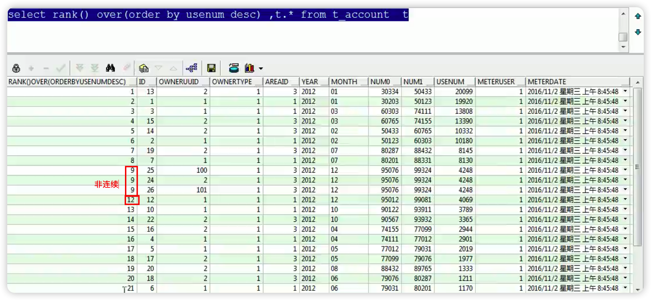This screenshot has width=651, height=300.
Task: Click the OWNERUUID column header
Action: (183, 82)
